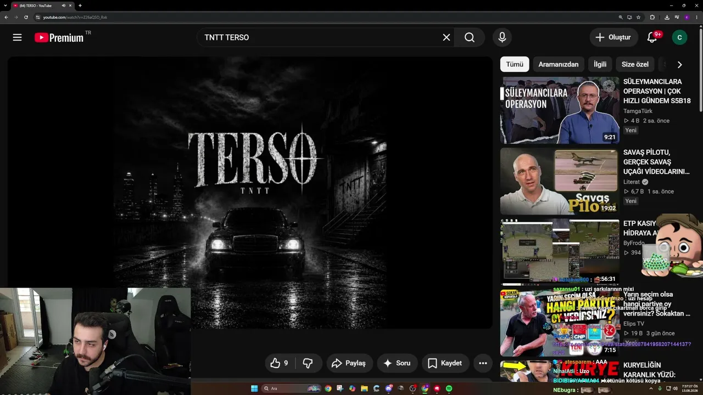
Task: Open the Soru ask button
Action: click(397, 363)
